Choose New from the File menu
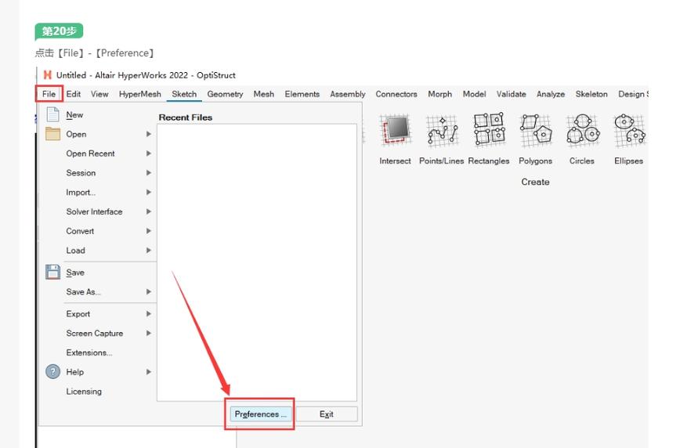Image resolution: width=676 pixels, height=448 pixels. (x=74, y=115)
